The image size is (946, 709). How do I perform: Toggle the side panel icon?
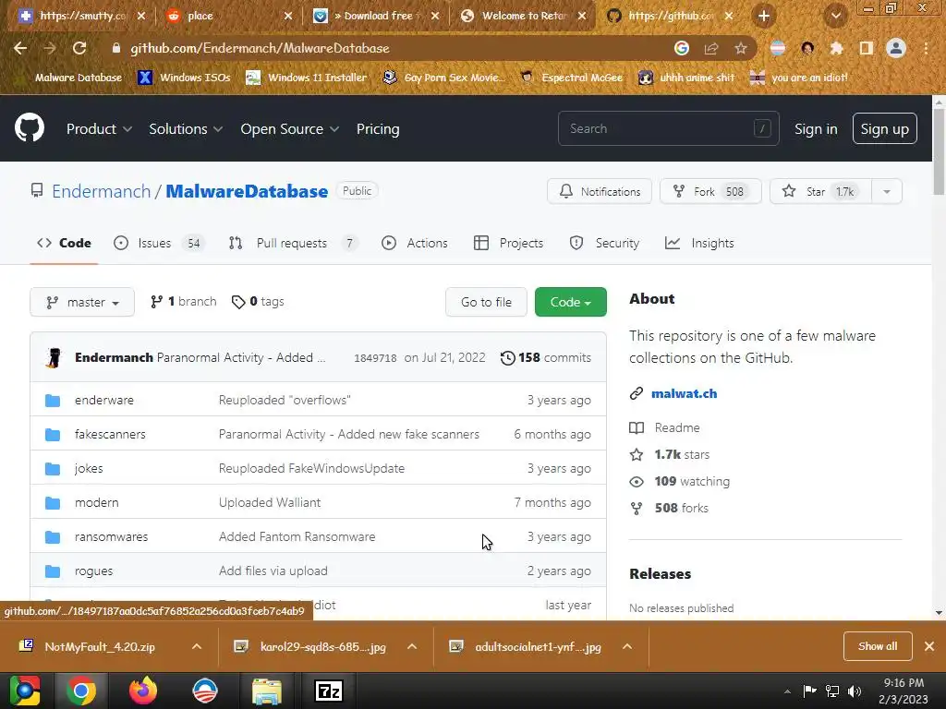(866, 48)
